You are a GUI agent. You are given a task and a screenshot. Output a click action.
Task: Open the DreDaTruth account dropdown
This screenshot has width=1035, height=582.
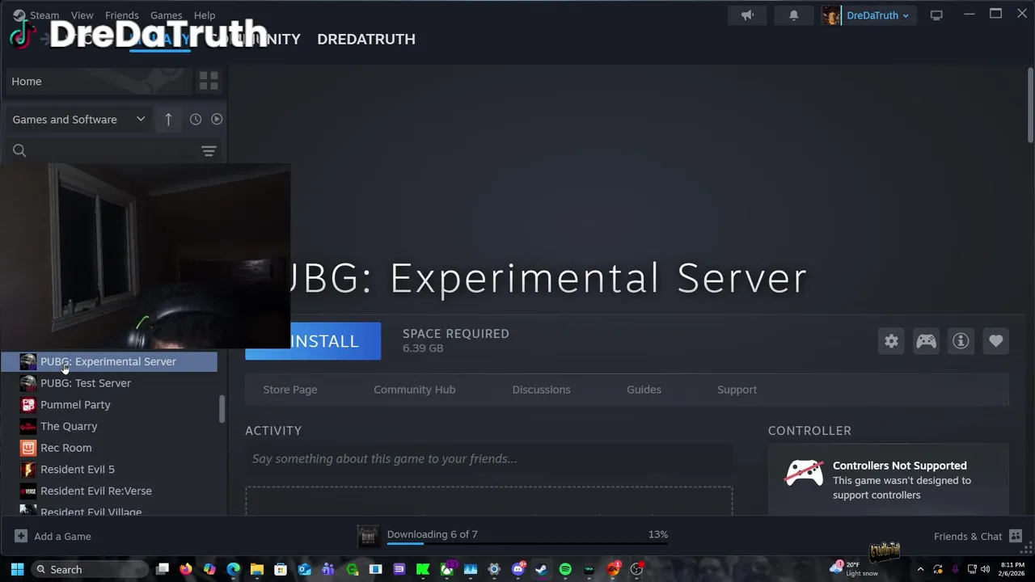pos(877,15)
